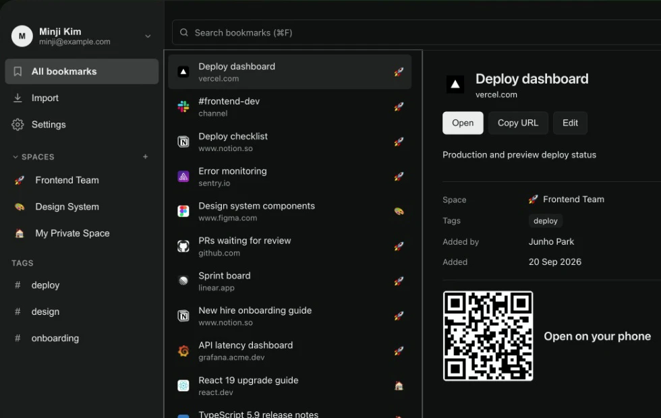Click the Open button
Screen dimensions: 661x418
(x=463, y=123)
